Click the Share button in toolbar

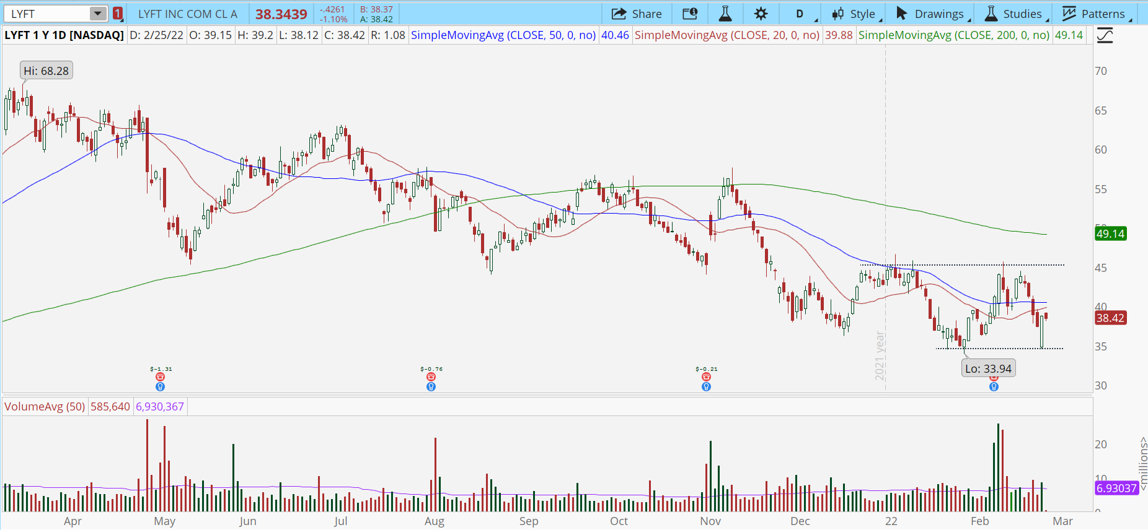(x=637, y=14)
